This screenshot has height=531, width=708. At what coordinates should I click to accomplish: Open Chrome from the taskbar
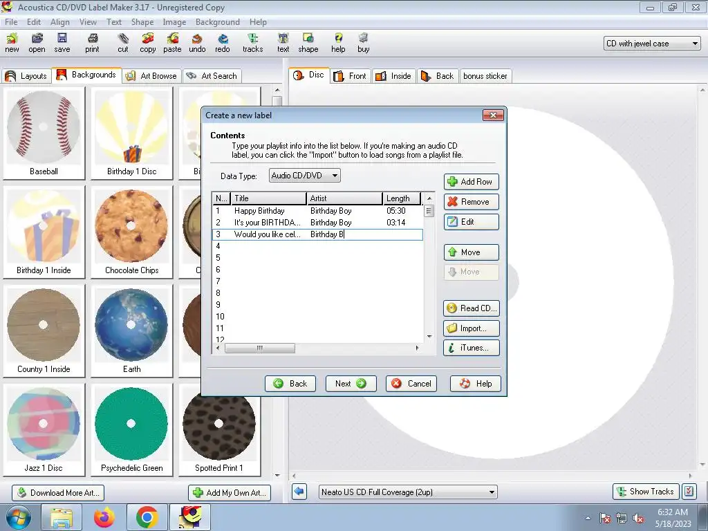[147, 517]
